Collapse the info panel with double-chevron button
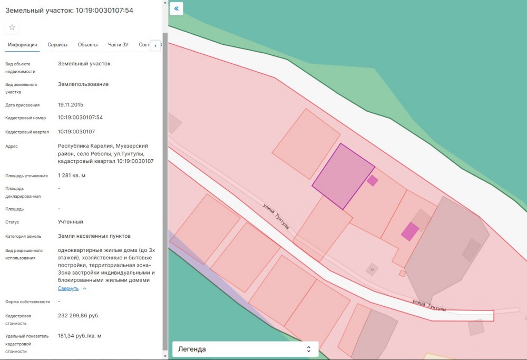527x360 pixels. [177, 8]
